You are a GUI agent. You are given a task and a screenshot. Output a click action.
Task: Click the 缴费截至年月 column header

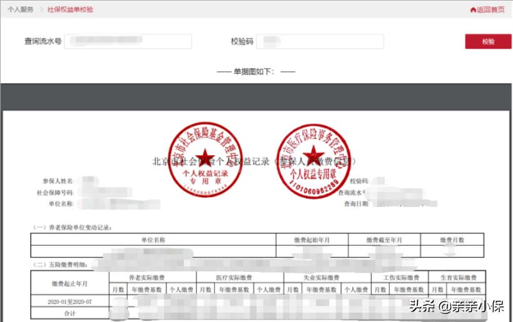(x=384, y=240)
